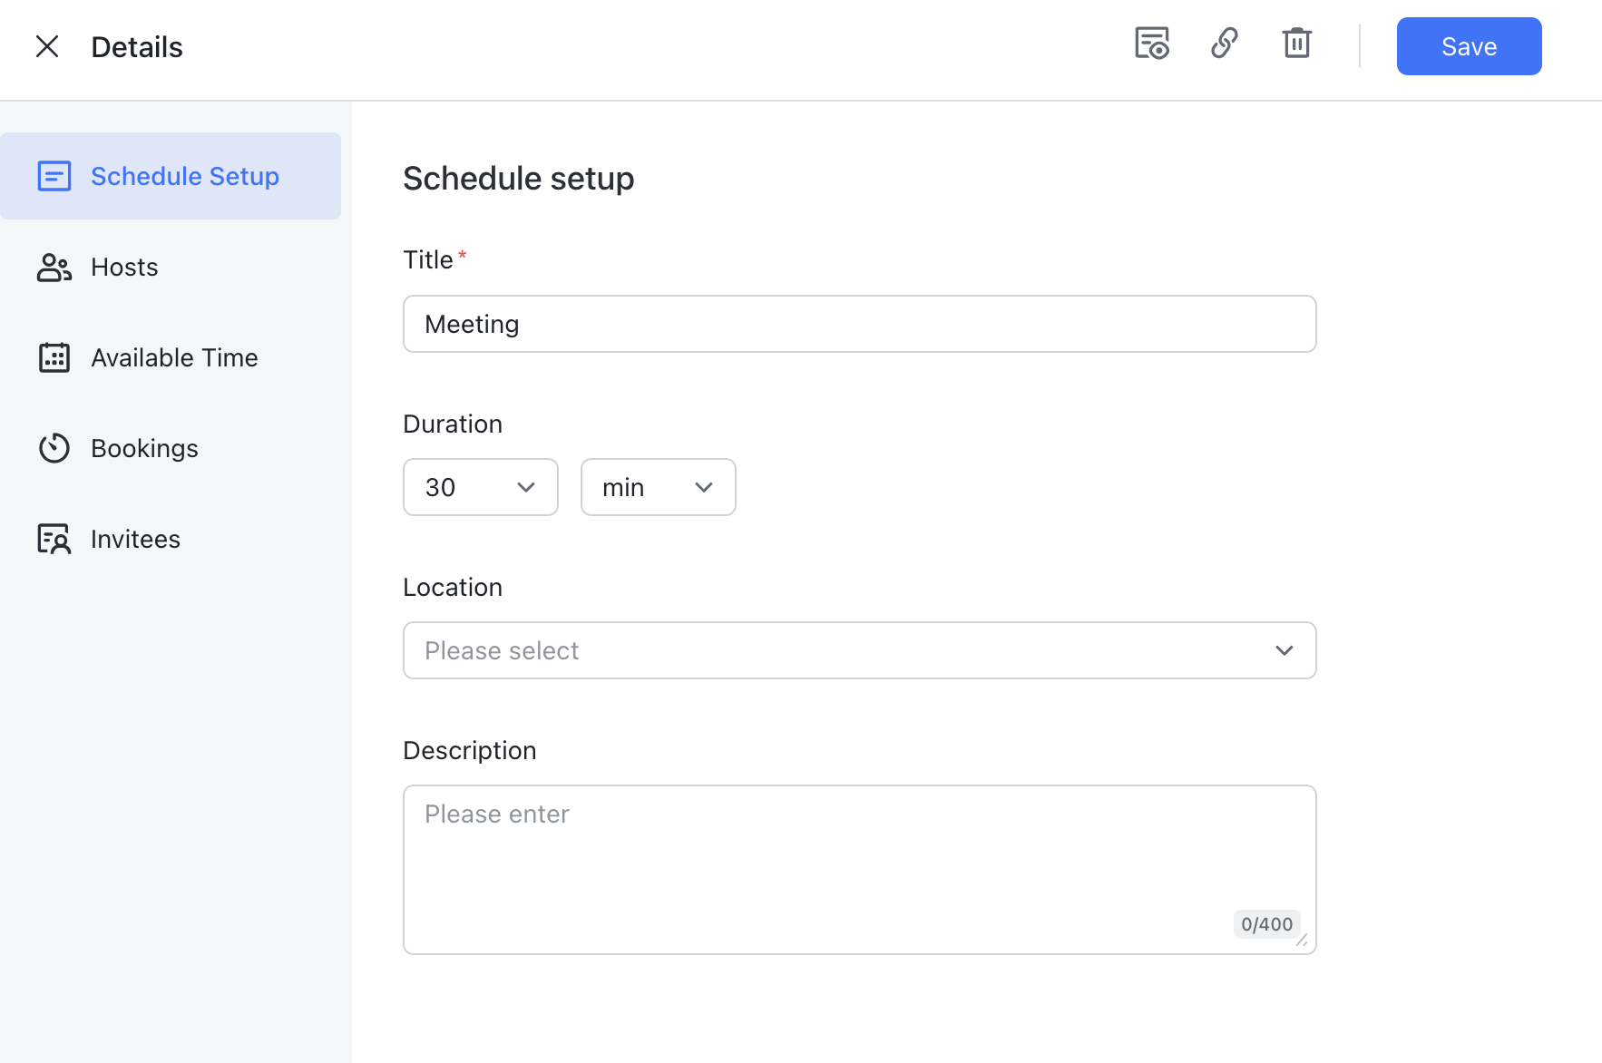Open the duration unit dropdown showing min
The image size is (1602, 1063).
[x=658, y=487]
